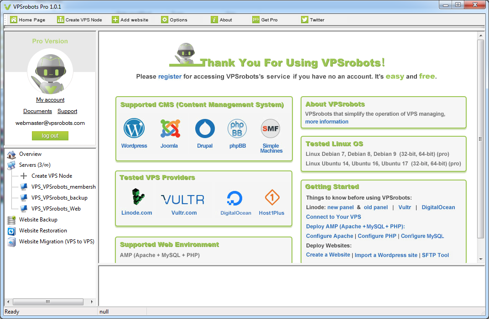This screenshot has width=489, height=319.
Task: Open Website Restoration in the sidebar
Action: (43, 230)
